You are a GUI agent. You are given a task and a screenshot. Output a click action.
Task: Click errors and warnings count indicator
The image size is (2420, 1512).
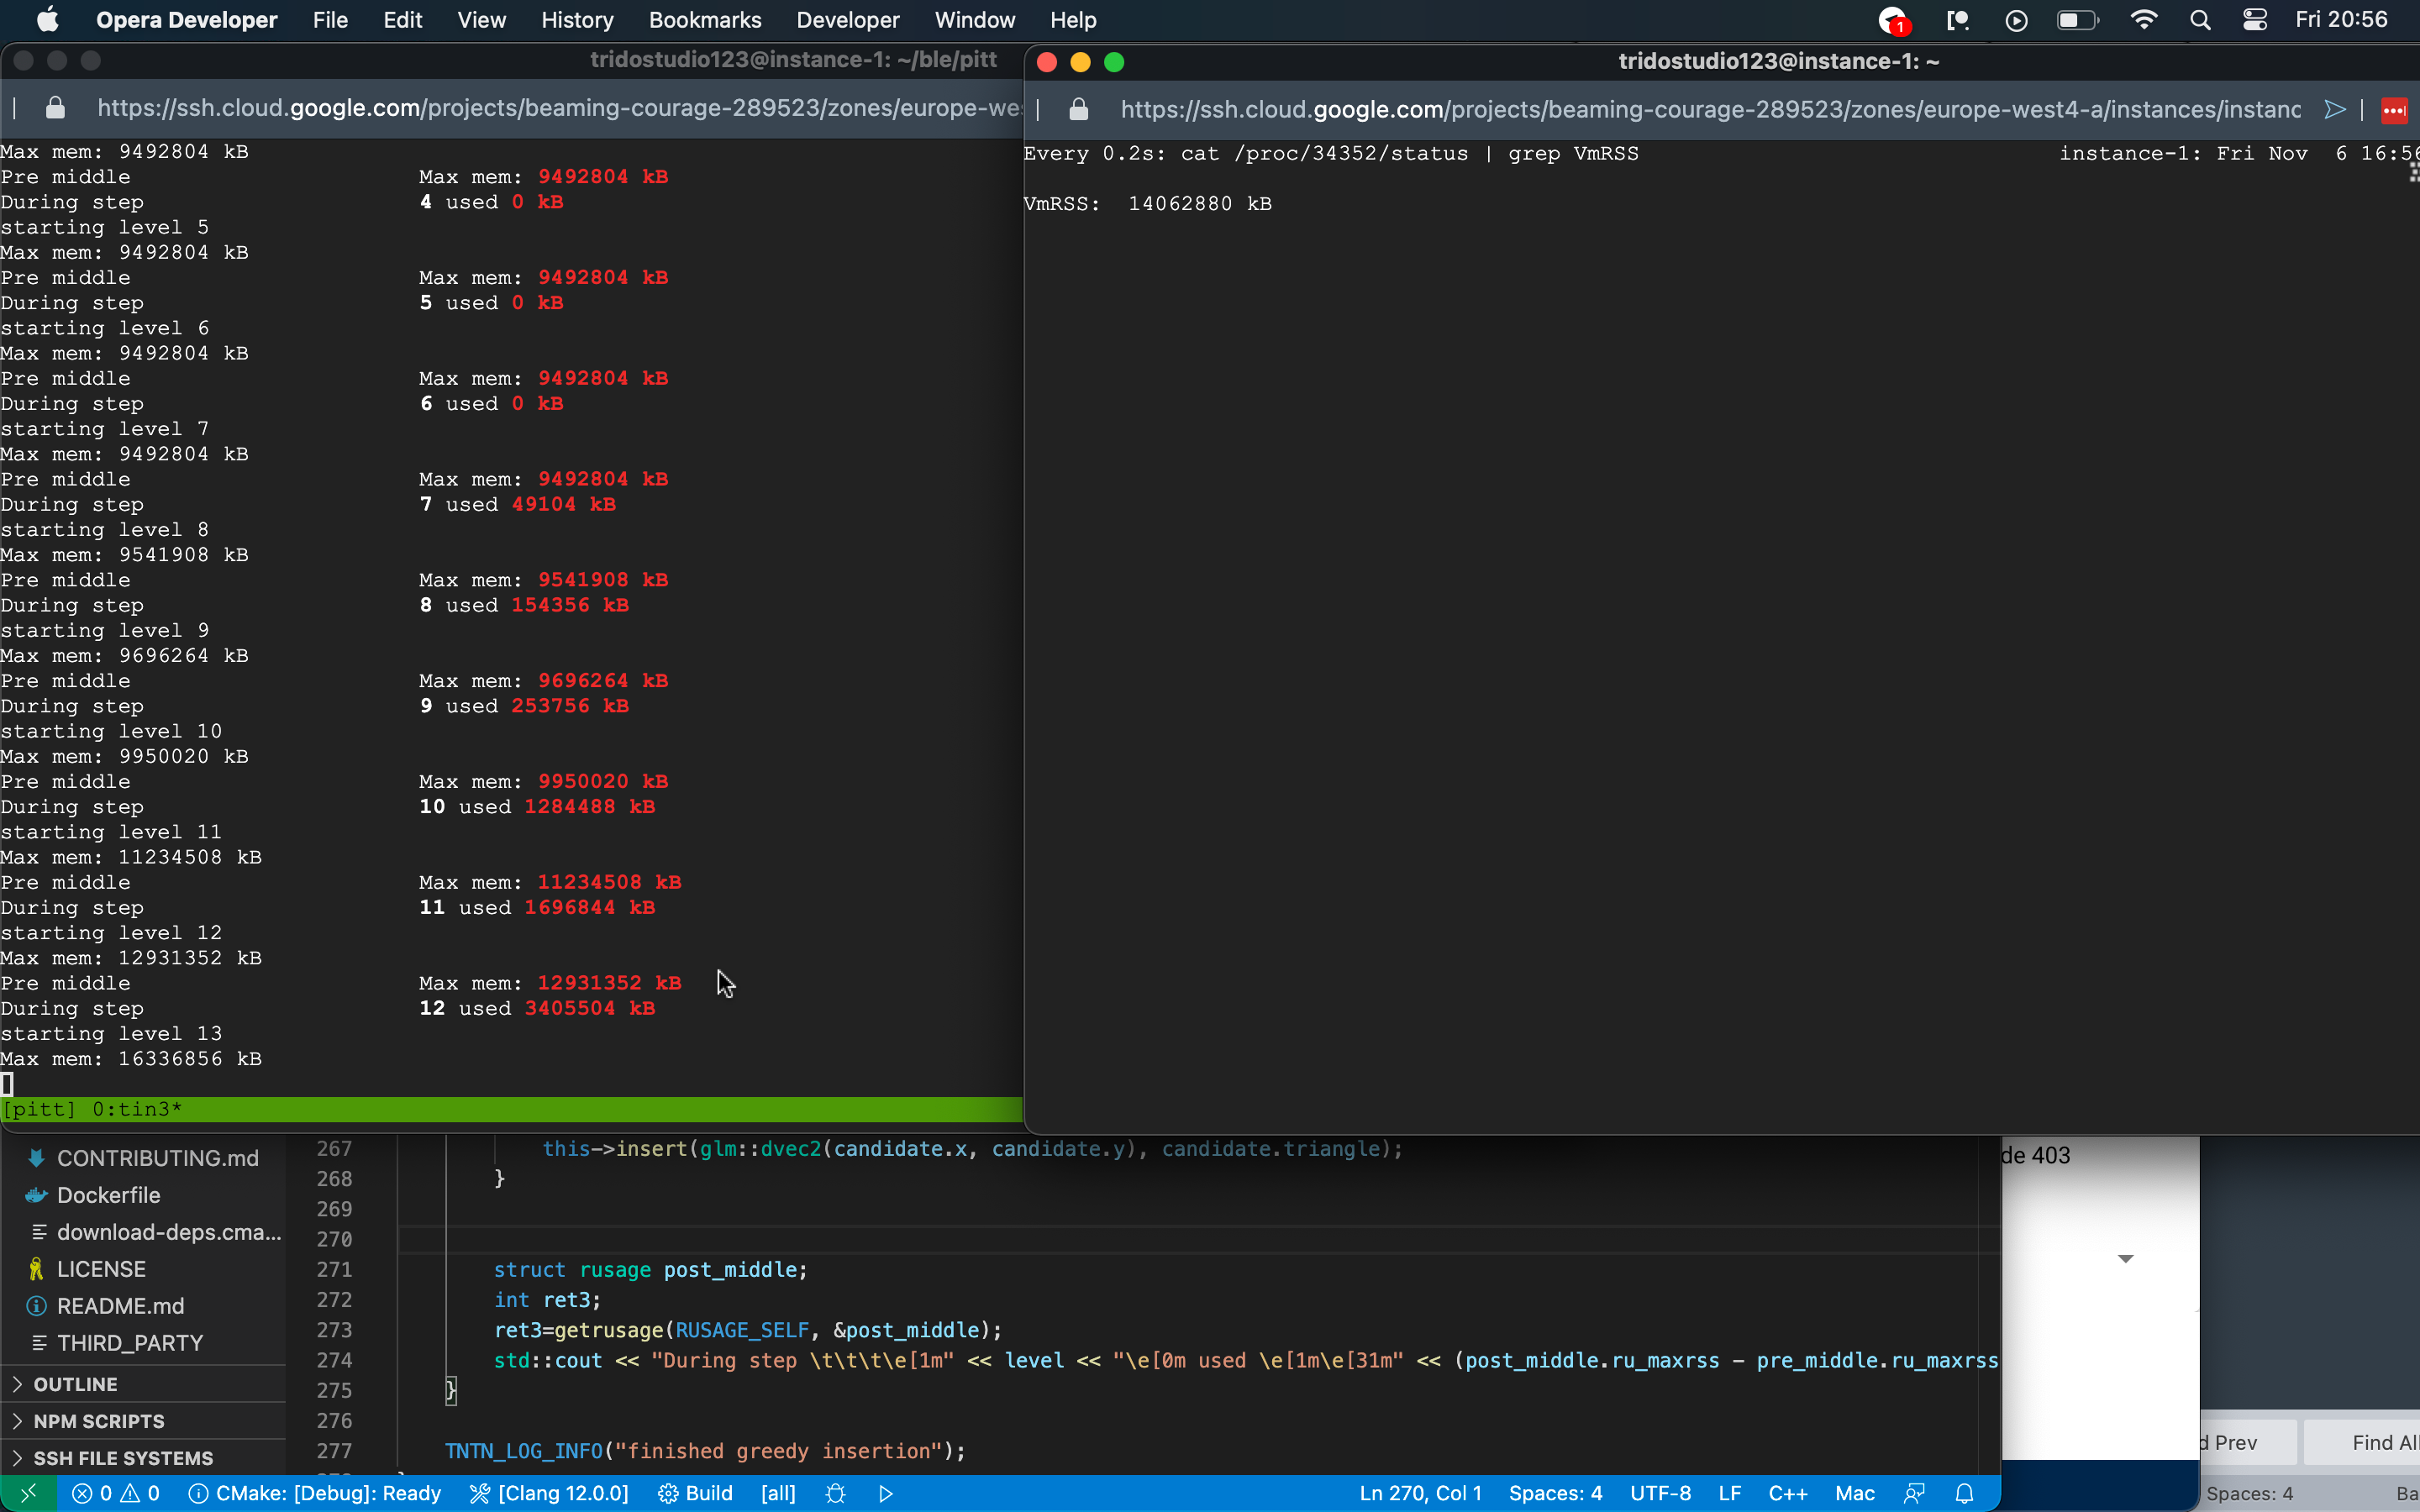[116, 1493]
